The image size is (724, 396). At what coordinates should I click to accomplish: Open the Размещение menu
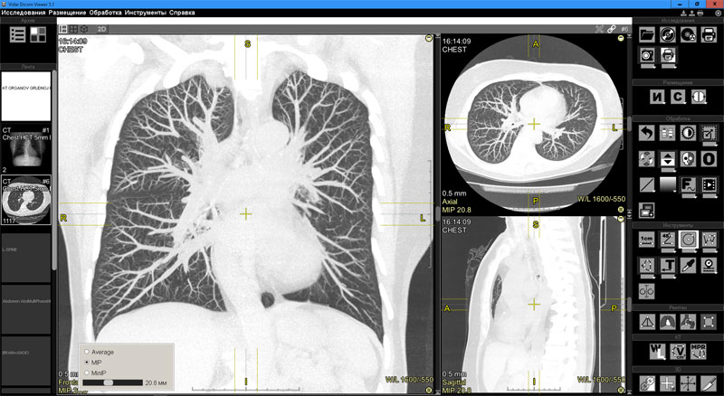[67, 13]
